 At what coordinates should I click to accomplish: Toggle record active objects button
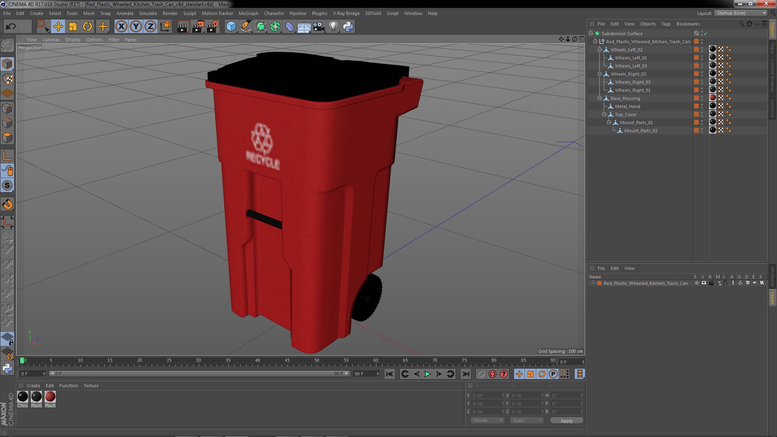click(x=481, y=374)
